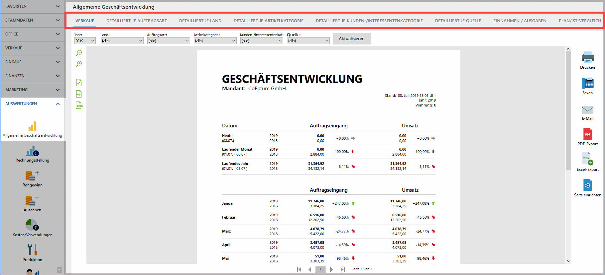Collapse the AUSWERTUNGEN sidebar section

coord(32,104)
